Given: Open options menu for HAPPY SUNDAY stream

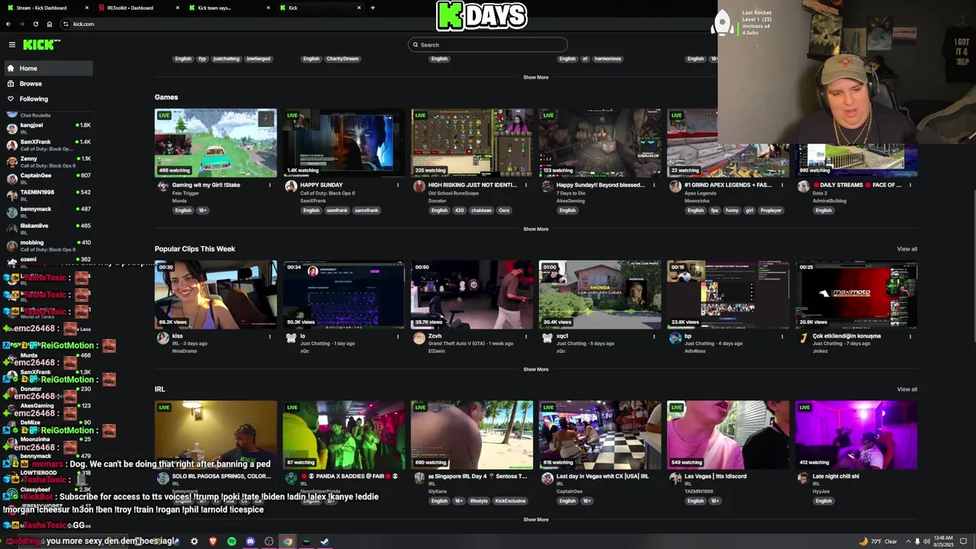Looking at the screenshot, I should (x=397, y=185).
